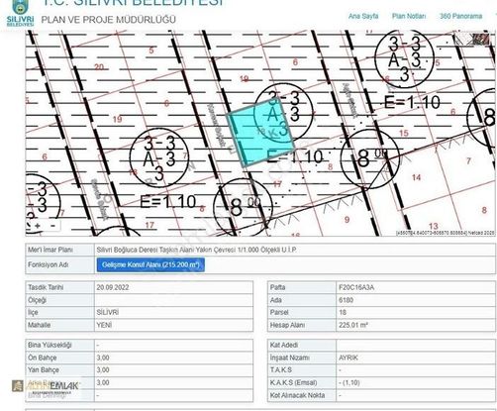Image resolution: width=497 pixels, height=411 pixels.
Task: Switch to the satellite imagery basemap thumbnail
Action: [x=482, y=39]
